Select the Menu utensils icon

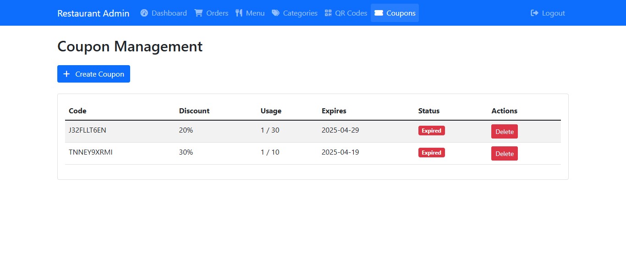point(239,13)
